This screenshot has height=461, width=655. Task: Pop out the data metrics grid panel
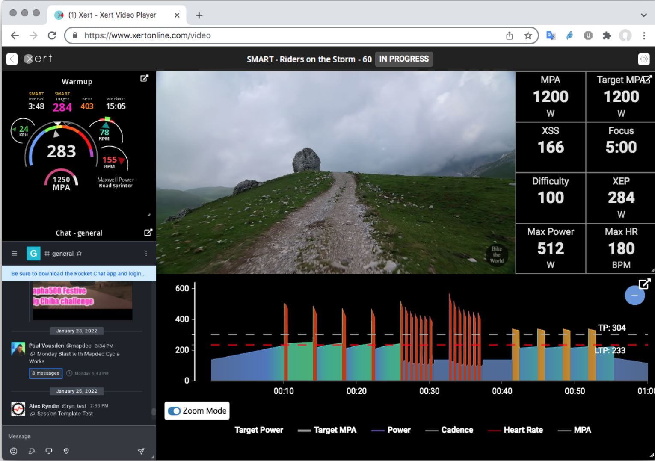click(647, 79)
